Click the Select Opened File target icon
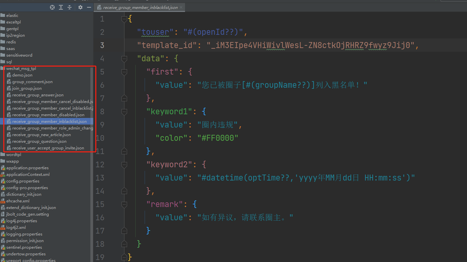This screenshot has width=467, height=262. (x=52, y=7)
